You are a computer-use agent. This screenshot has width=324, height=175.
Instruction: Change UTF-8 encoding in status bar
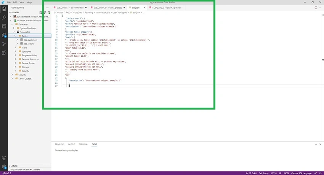click(274, 173)
